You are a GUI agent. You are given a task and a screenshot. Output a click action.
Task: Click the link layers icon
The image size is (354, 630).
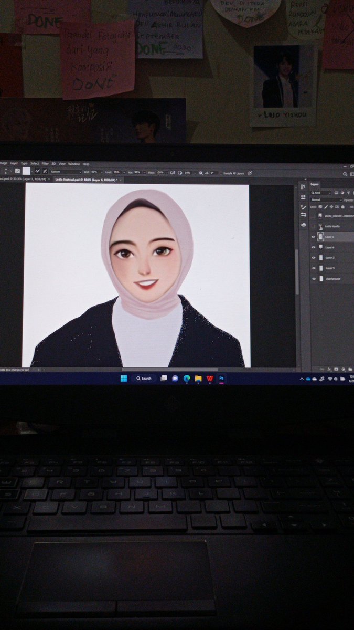coord(322,369)
